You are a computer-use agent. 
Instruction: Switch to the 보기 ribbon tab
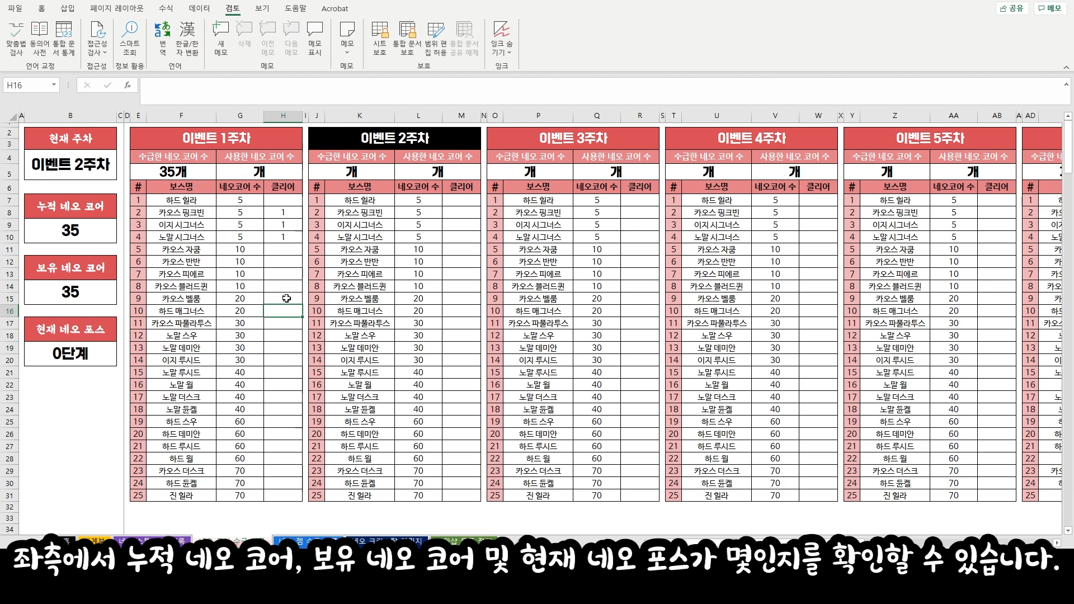262,8
